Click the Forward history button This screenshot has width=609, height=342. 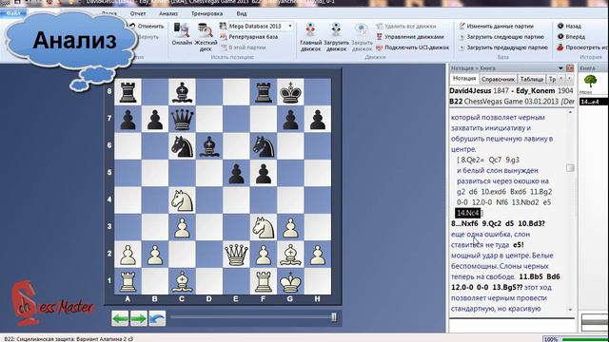[x=571, y=37]
